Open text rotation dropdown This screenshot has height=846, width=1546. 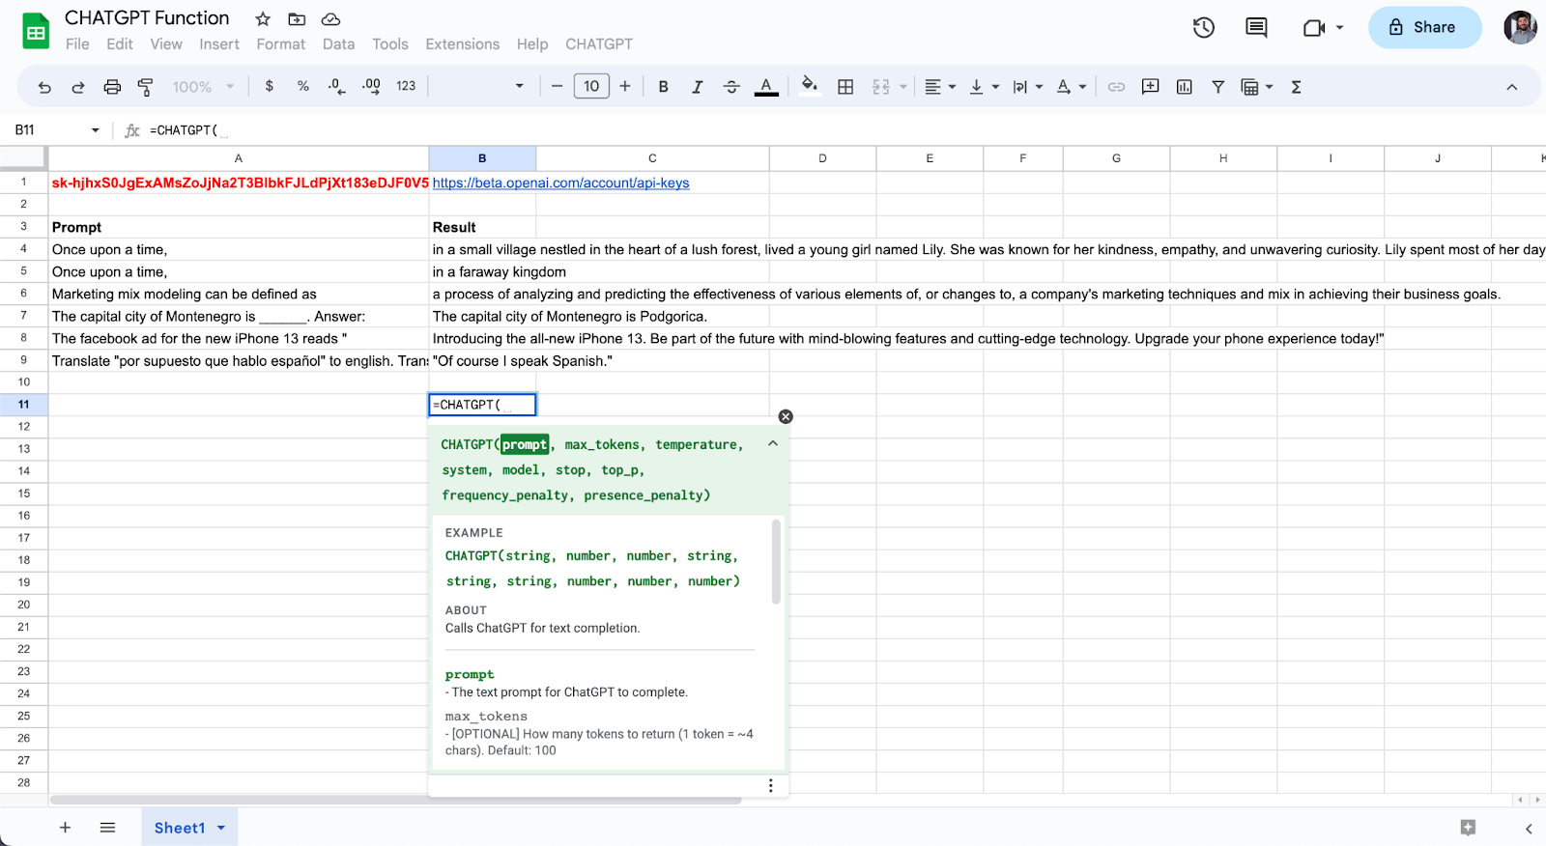1071,87
